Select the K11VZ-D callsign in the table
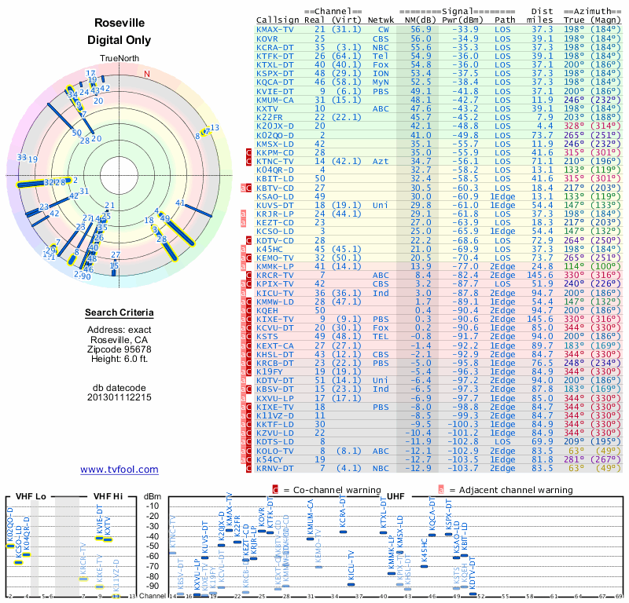This screenshot has height=603, width=629. pos(274,415)
